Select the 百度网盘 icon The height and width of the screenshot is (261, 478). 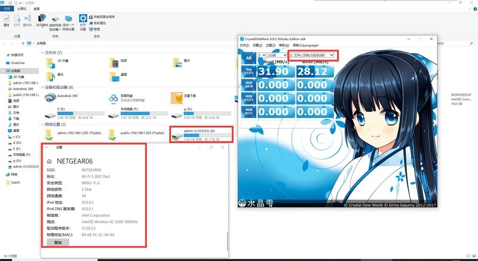114,98
